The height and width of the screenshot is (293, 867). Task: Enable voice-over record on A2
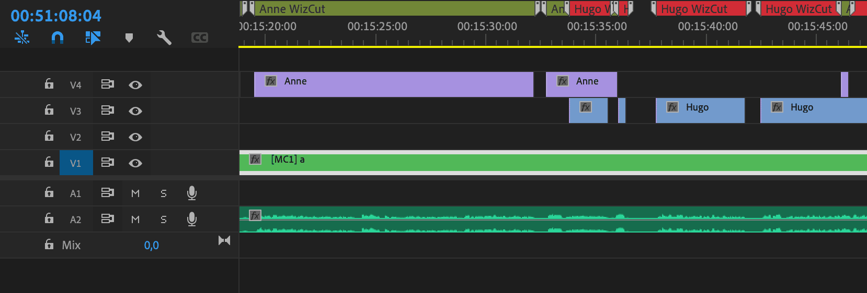(x=192, y=219)
